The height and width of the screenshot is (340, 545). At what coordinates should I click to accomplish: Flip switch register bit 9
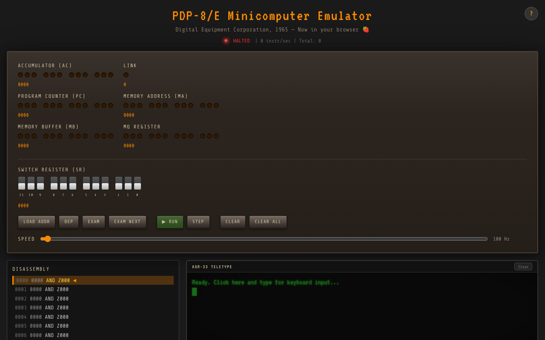(x=40, y=183)
